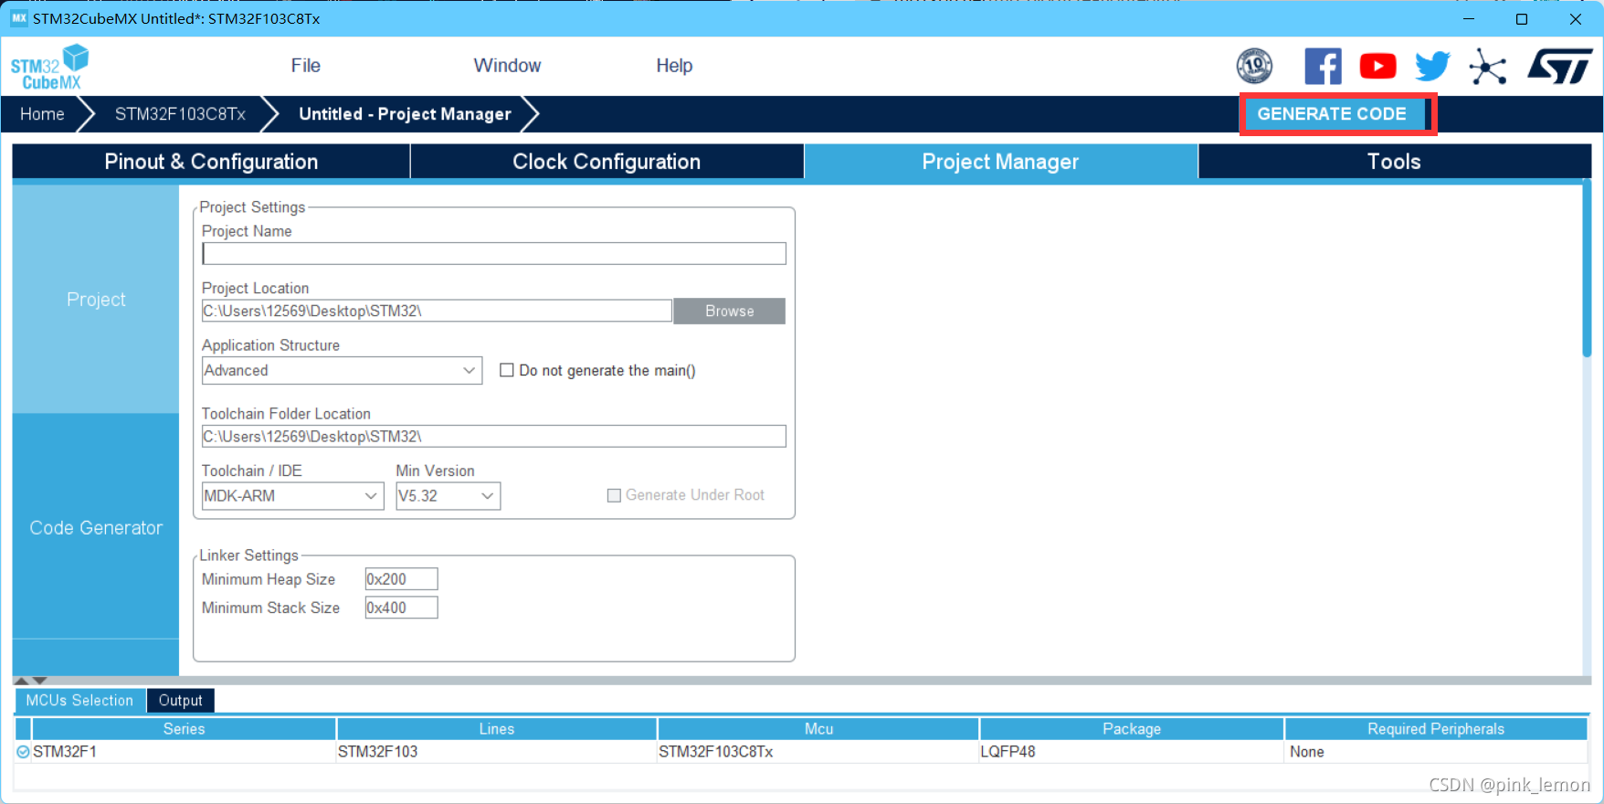Click the STM32CubeMX logo icon
Image resolution: width=1604 pixels, height=804 pixels.
coord(49,68)
